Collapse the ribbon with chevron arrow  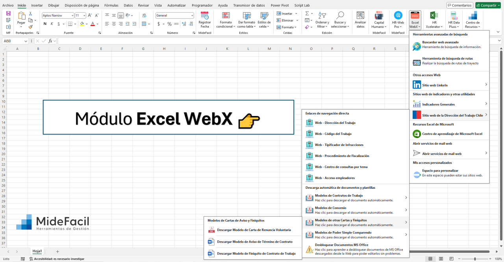click(x=498, y=32)
